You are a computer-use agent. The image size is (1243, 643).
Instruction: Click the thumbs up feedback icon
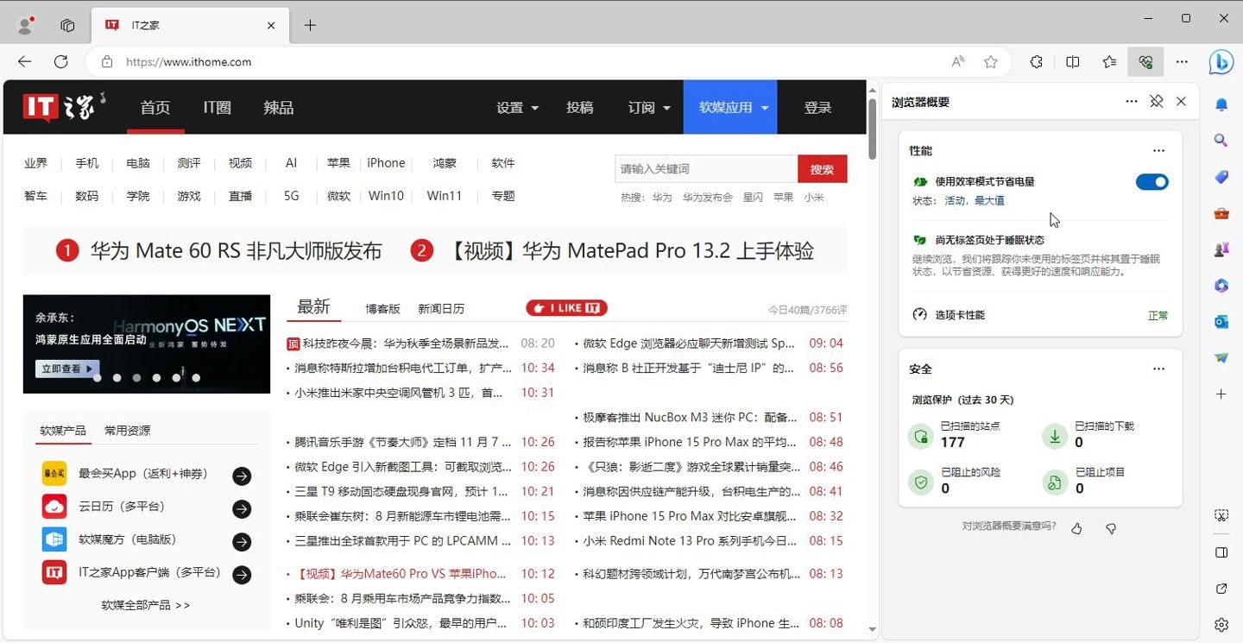coord(1076,528)
